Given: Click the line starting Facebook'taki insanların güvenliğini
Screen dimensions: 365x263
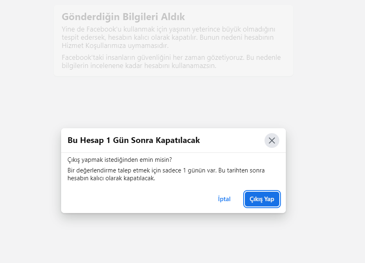Looking at the screenshot, I should [171, 57].
